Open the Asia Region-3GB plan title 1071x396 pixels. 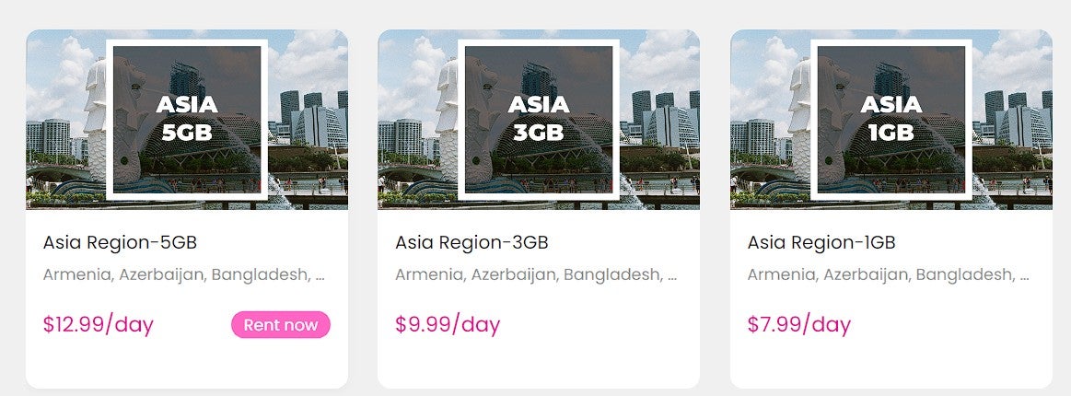(x=471, y=243)
